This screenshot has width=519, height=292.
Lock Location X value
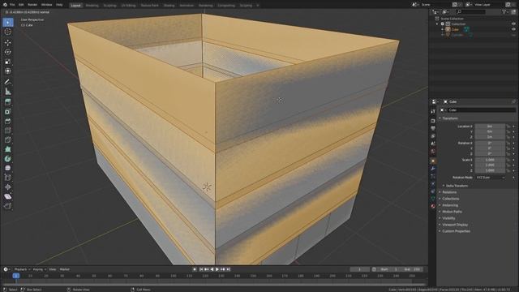(x=508, y=127)
